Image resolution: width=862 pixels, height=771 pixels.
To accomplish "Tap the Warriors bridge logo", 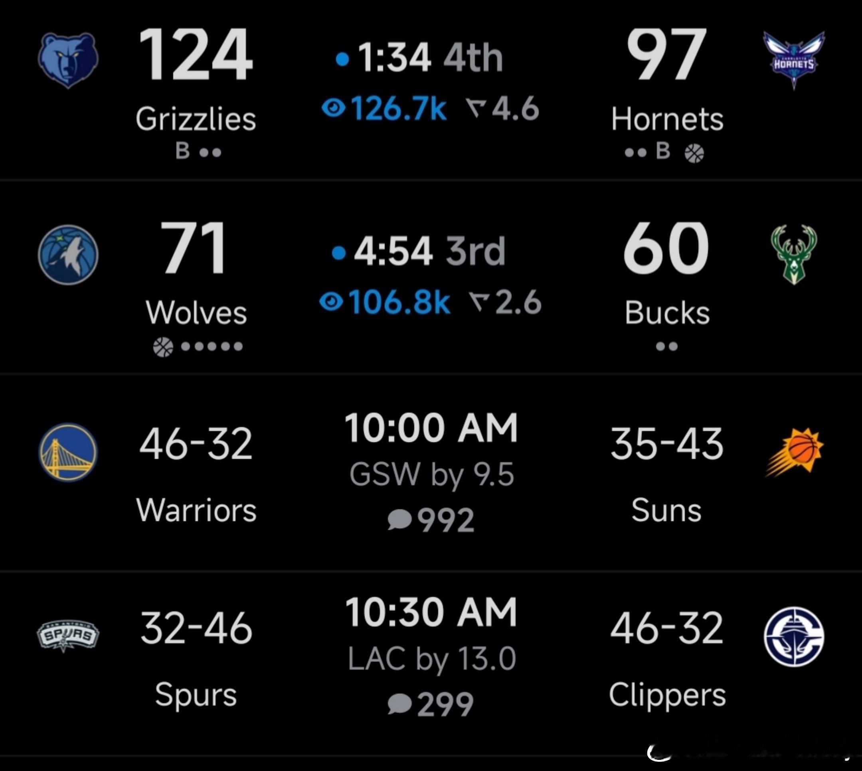I will pos(68,452).
